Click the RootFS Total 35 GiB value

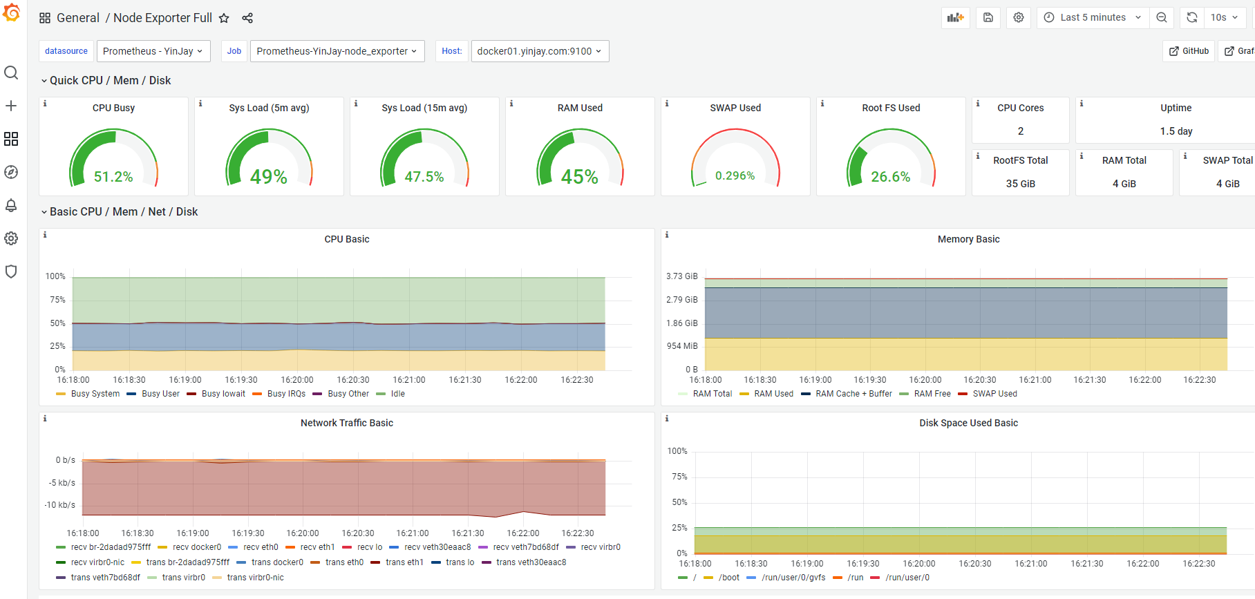[x=1021, y=184]
